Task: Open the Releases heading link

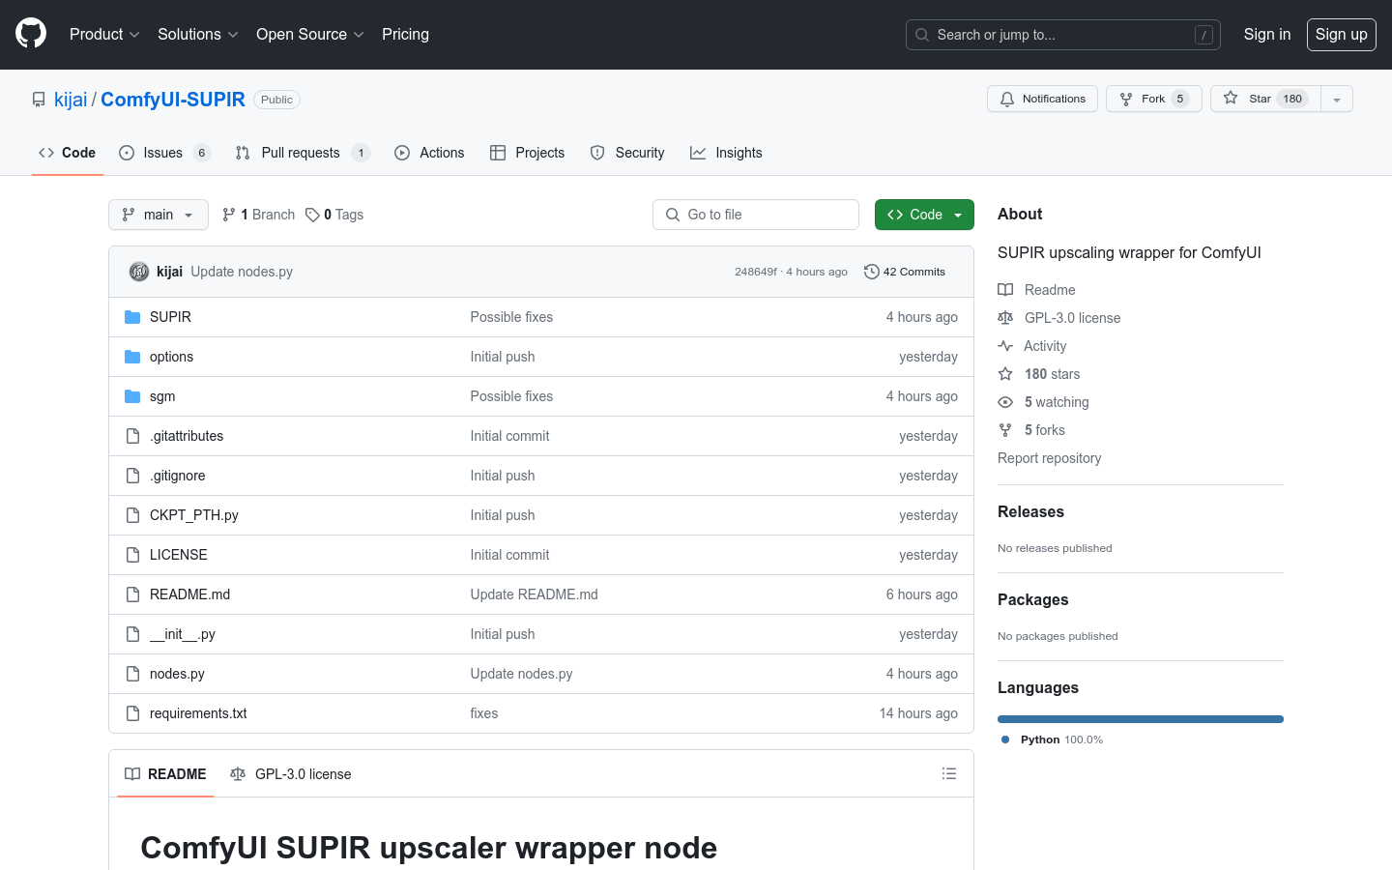Action: tap(1030, 512)
